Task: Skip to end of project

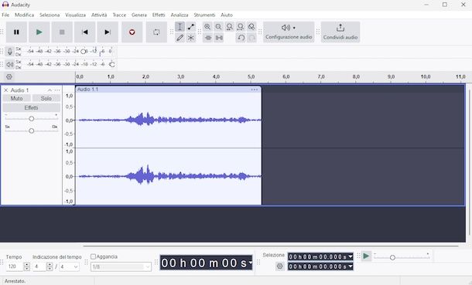Action: point(108,32)
